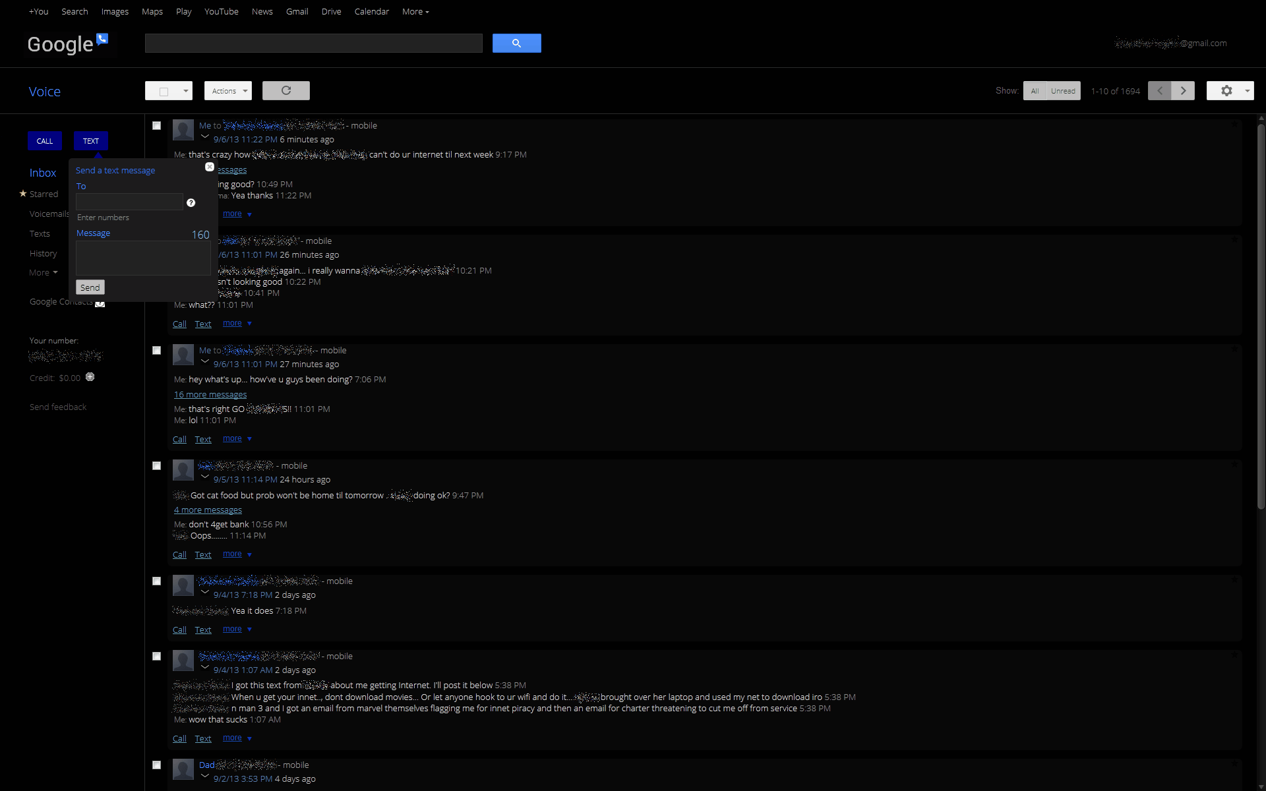This screenshot has height=791, width=1266.
Task: Open +You in the top bar
Action: (38, 11)
